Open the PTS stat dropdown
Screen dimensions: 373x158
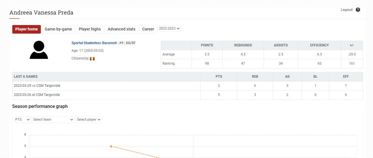[x=23, y=119]
